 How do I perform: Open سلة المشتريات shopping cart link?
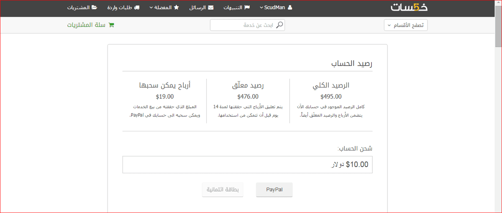coord(90,25)
